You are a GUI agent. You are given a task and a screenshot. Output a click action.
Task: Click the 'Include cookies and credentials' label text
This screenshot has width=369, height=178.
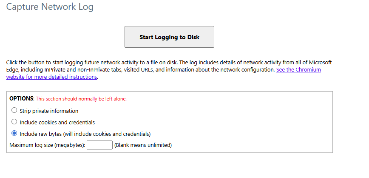point(57,122)
